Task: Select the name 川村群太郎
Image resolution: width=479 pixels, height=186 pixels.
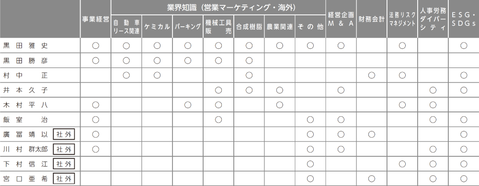Action: tap(25, 149)
